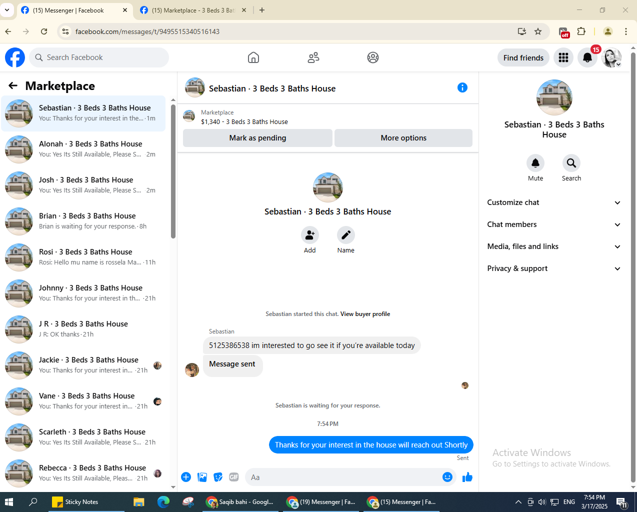Open the Friends icon in top navigation
The height and width of the screenshot is (512, 637).
[x=313, y=57]
